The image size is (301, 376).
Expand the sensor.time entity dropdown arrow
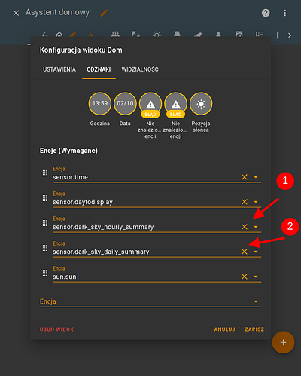click(x=256, y=177)
